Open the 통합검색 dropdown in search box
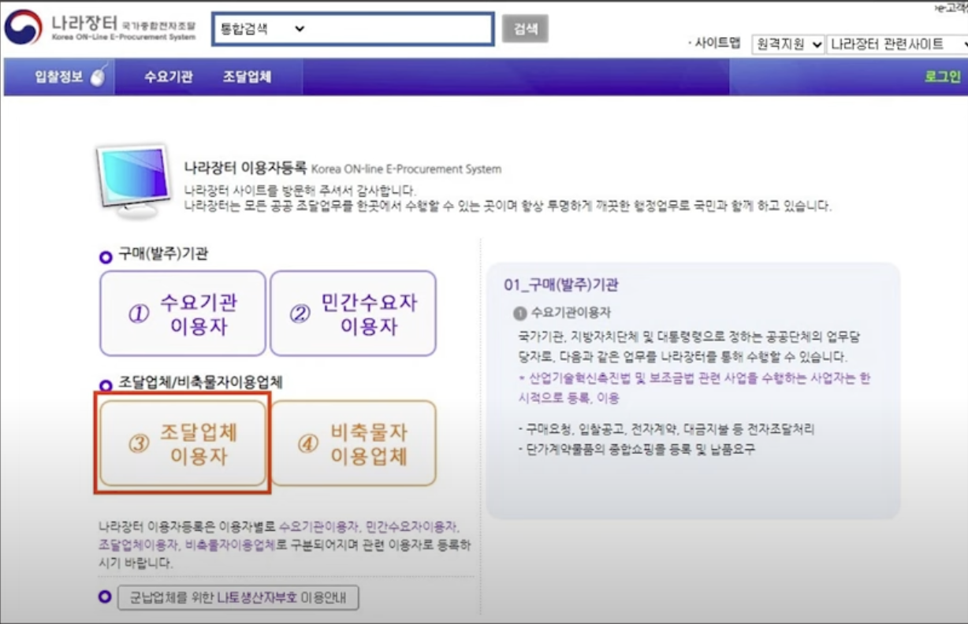968x624 pixels. [x=262, y=29]
